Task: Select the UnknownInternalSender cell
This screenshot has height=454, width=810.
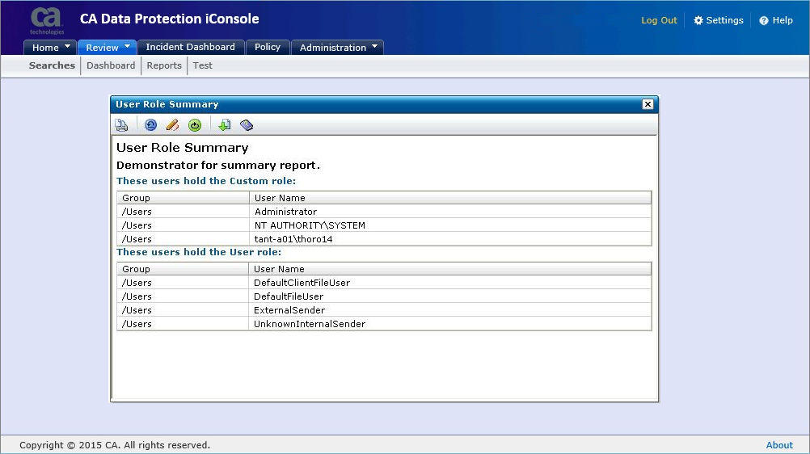Action: pos(450,324)
